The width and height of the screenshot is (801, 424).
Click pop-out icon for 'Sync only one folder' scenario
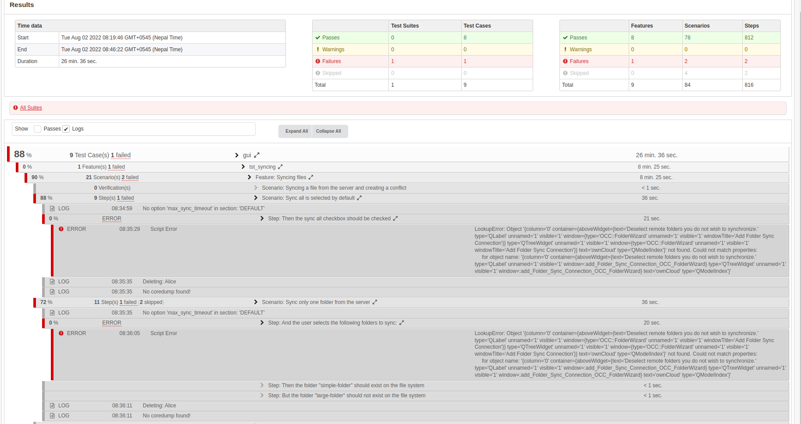click(374, 302)
